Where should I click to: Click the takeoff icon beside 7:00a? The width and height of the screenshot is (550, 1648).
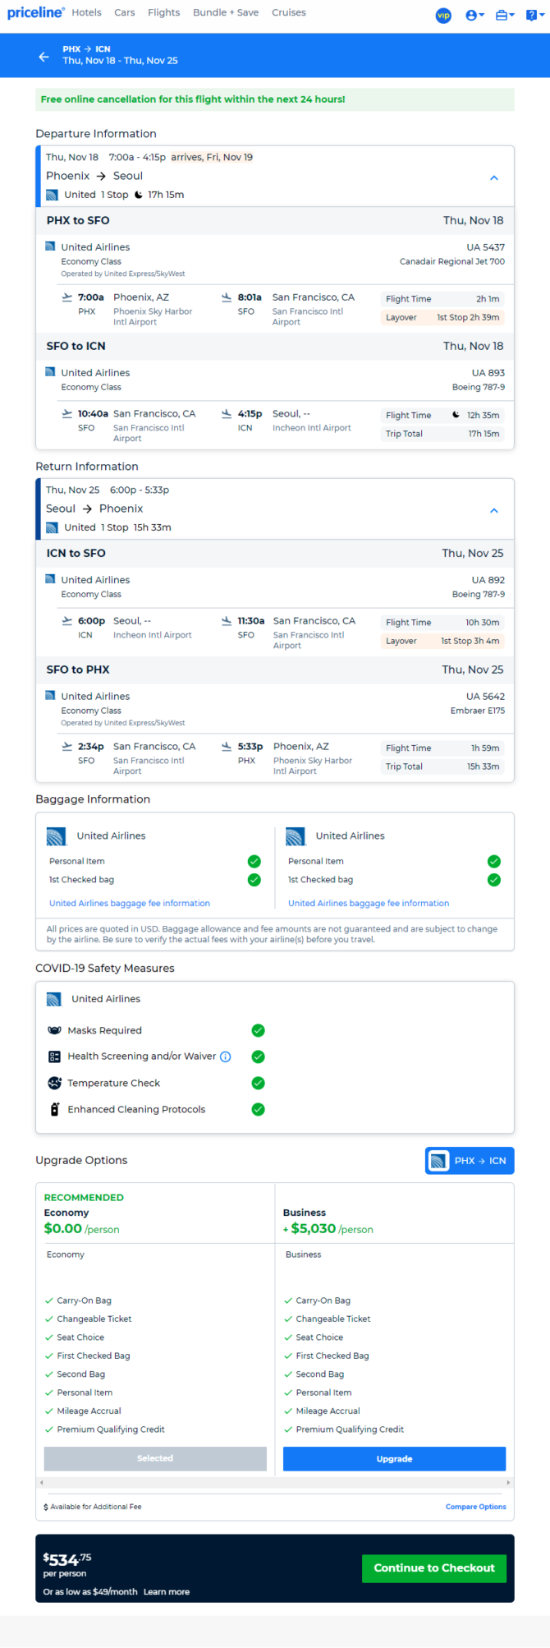[67, 297]
